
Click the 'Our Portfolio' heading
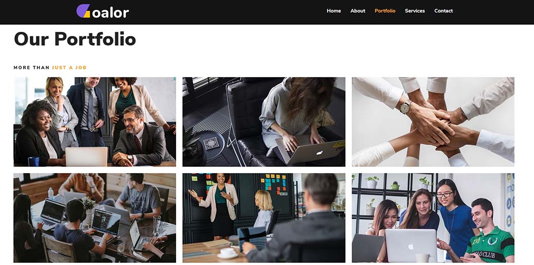75,39
